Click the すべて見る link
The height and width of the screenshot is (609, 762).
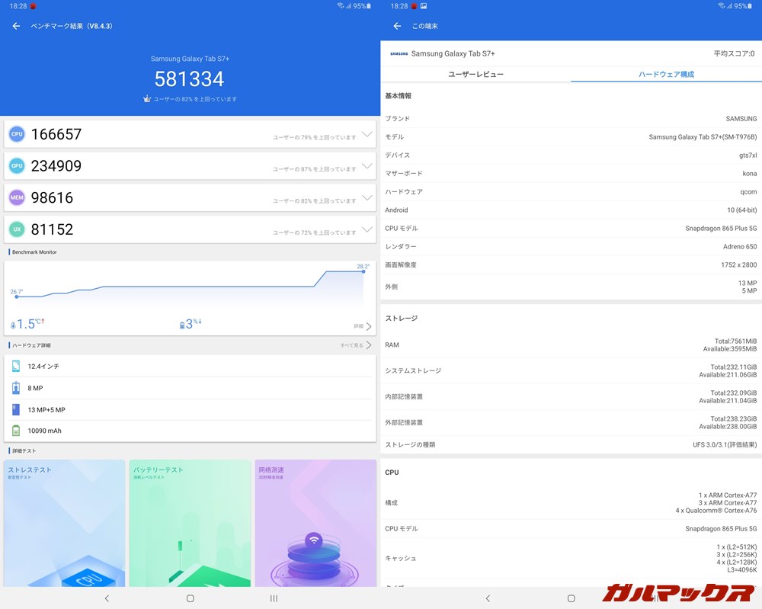(351, 345)
